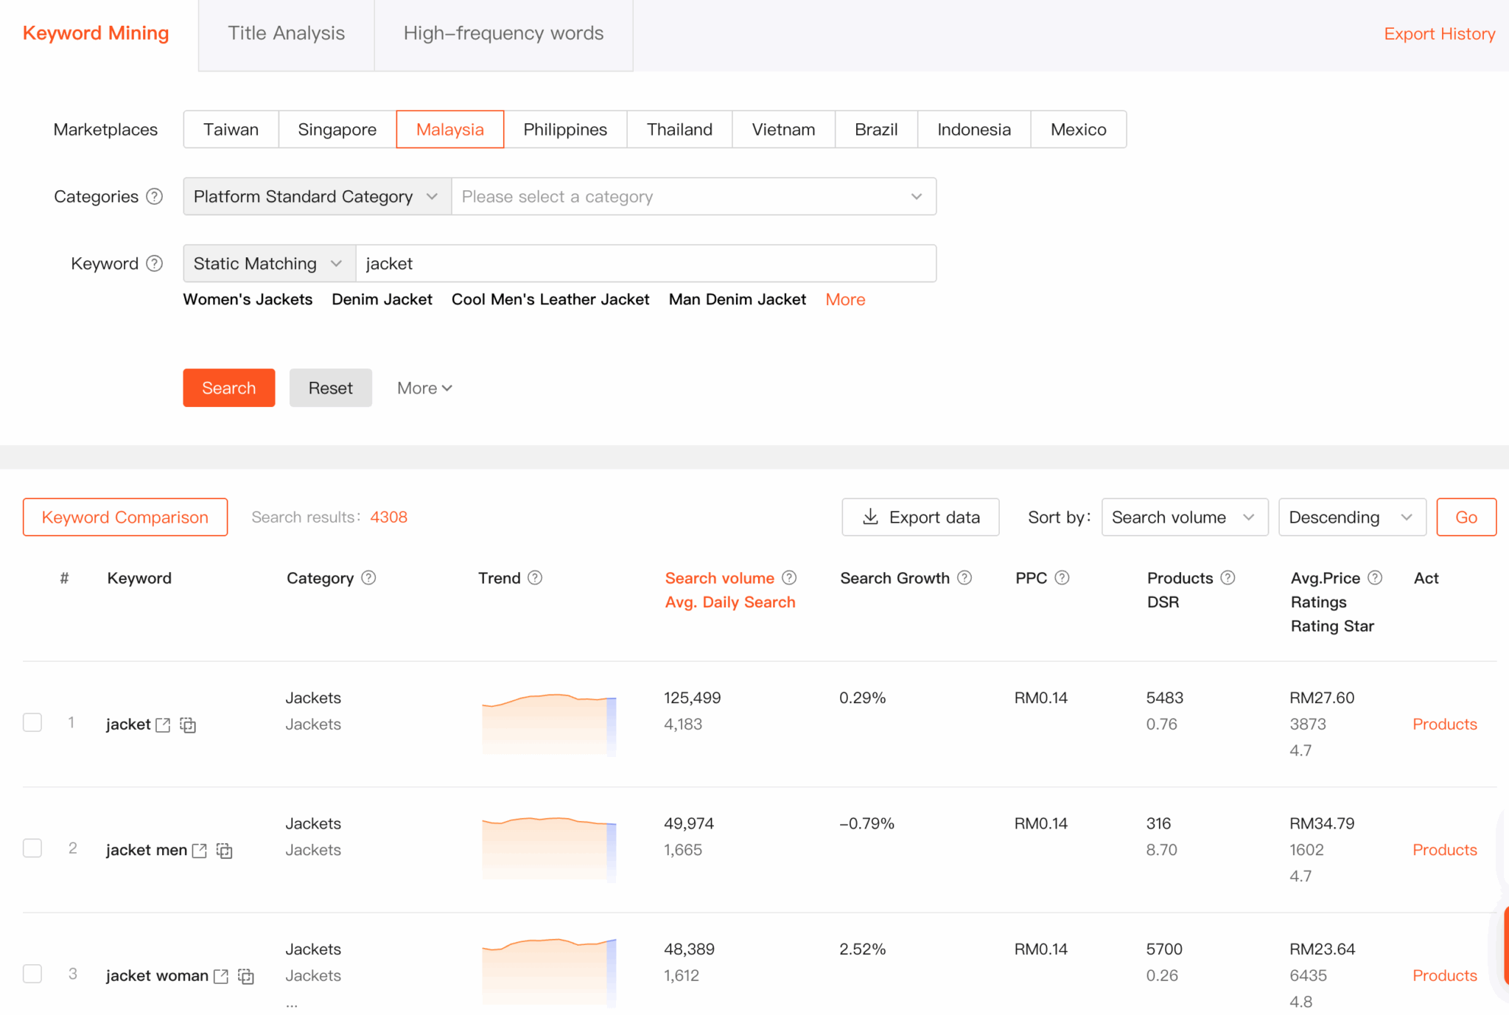
Task: Open the Platform Standard Category dropdown
Action: click(x=316, y=196)
